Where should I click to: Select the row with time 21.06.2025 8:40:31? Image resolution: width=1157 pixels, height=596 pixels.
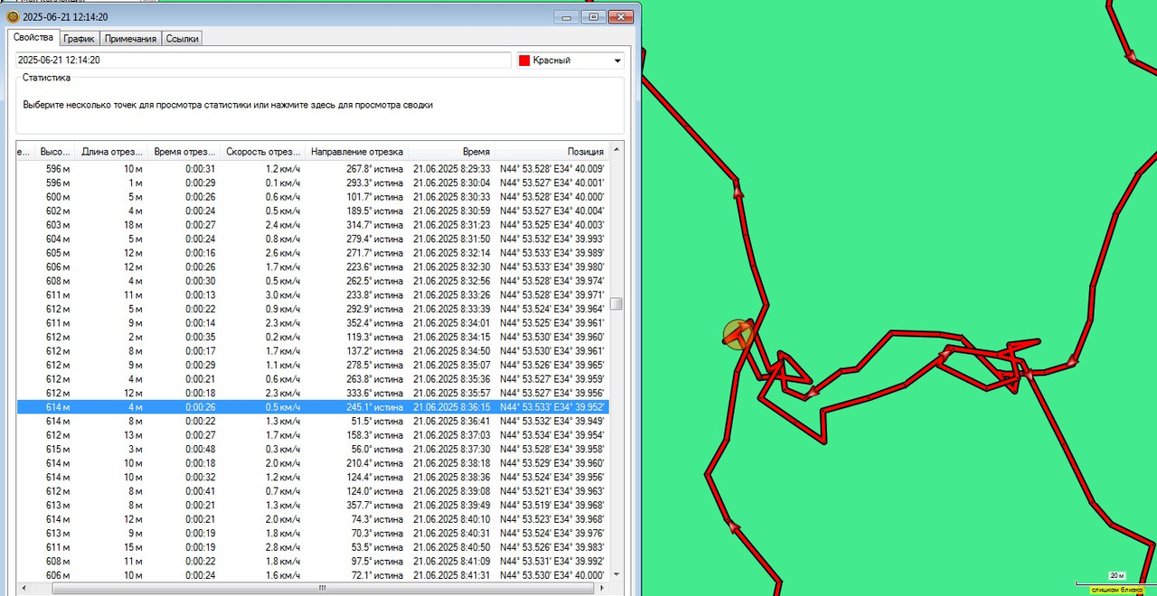click(313, 533)
